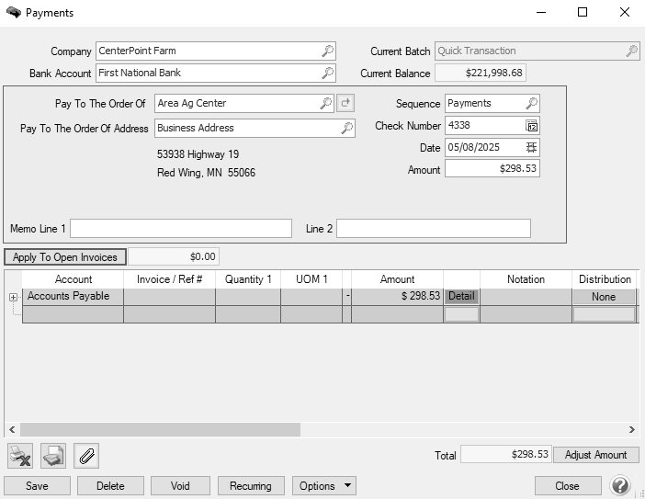Click the Check Number calendar icon
645x499 pixels.
click(x=531, y=126)
